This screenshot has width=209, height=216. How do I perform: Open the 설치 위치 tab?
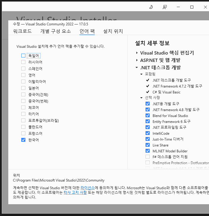pos(113,31)
